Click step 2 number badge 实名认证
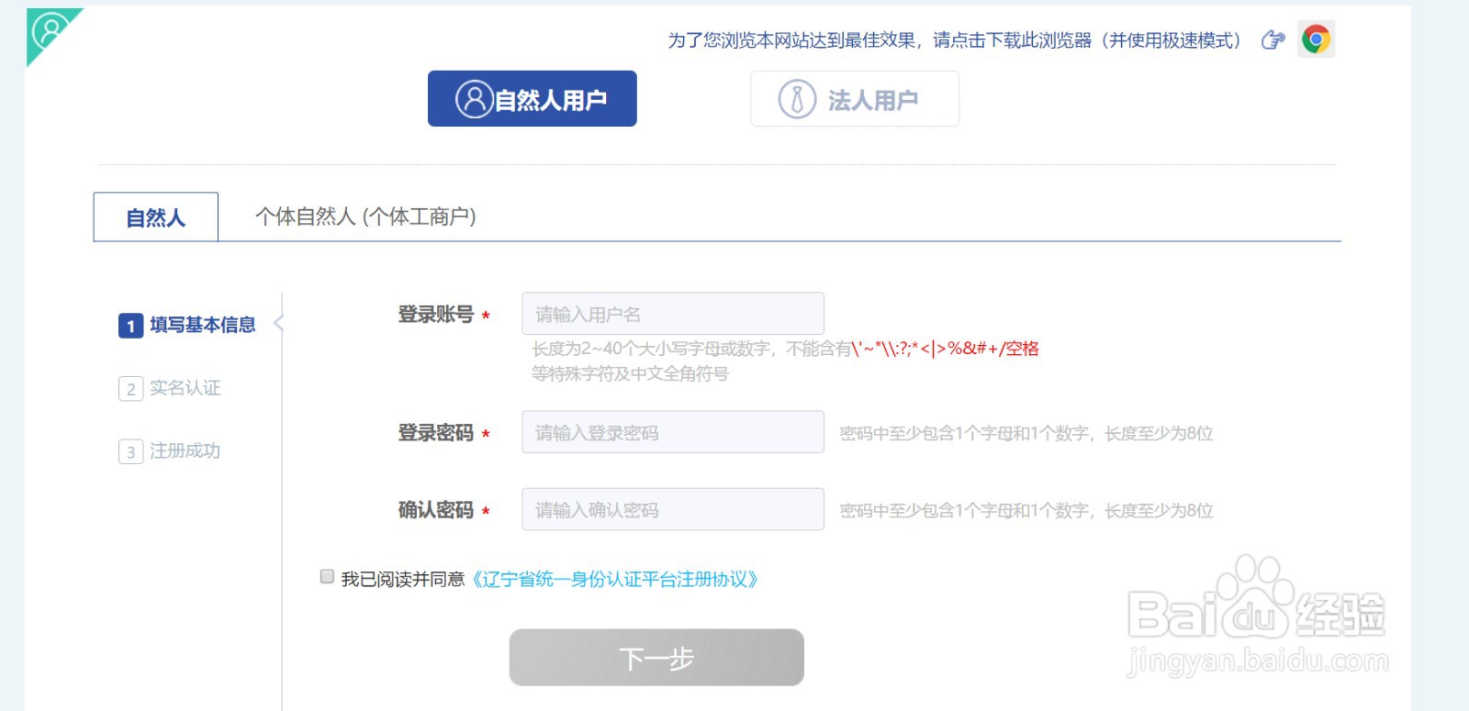Image resolution: width=1469 pixels, height=711 pixels. tap(130, 389)
